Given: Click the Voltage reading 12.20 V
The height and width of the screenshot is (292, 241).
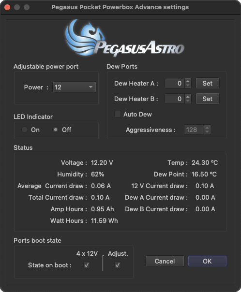Looking at the screenshot, I should 102,162.
